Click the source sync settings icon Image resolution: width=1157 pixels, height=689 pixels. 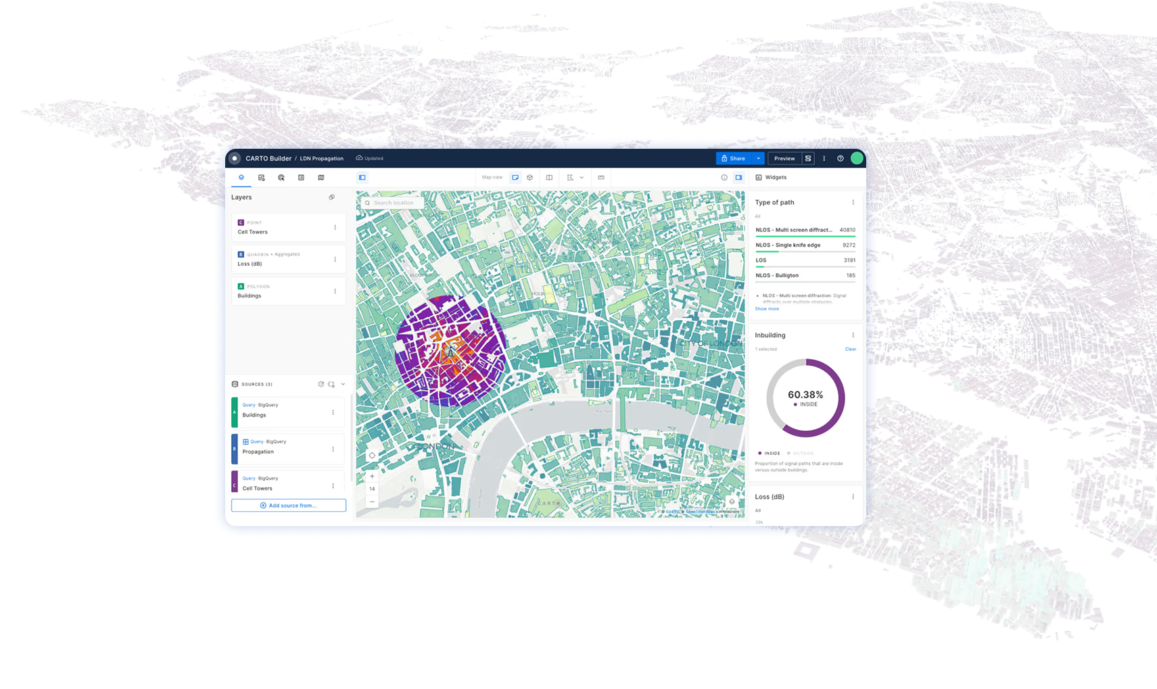331,384
